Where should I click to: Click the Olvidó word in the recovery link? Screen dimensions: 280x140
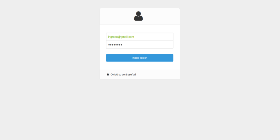pos(114,75)
